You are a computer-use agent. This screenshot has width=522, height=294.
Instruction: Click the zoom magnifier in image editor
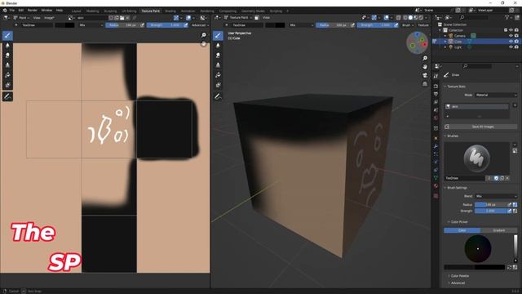pyautogui.click(x=204, y=35)
